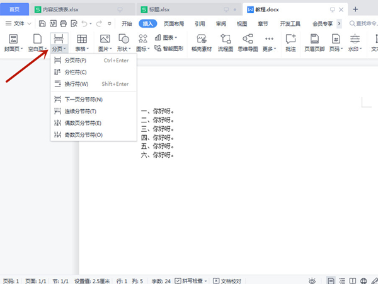Toggle the eye protection mode icon
The height and width of the screenshot is (284, 378).
pos(312,280)
